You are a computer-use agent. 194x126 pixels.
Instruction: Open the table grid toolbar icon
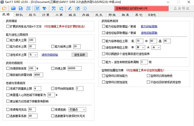click(54, 8)
